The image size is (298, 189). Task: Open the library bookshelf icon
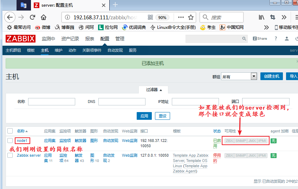coord(261,17)
